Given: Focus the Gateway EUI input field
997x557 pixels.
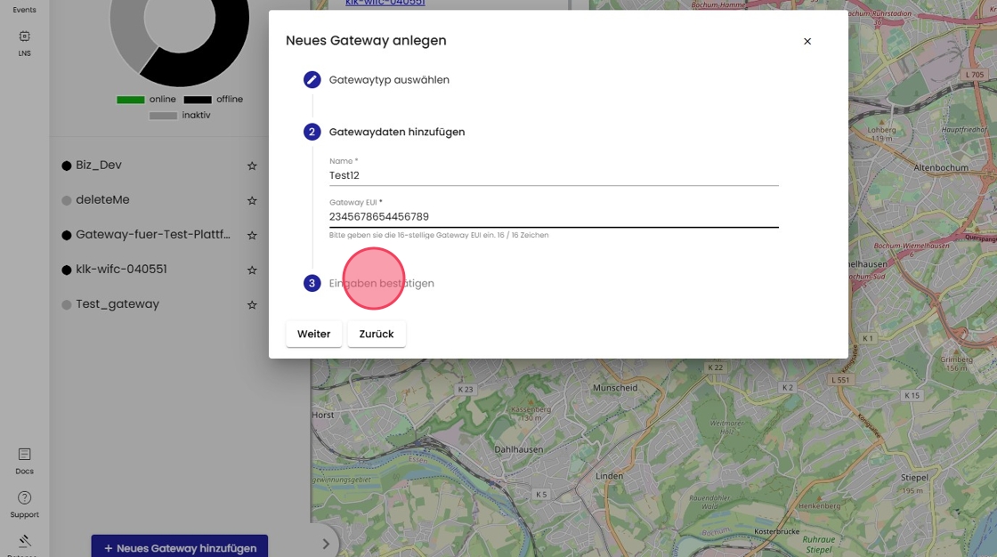Looking at the screenshot, I should [553, 216].
